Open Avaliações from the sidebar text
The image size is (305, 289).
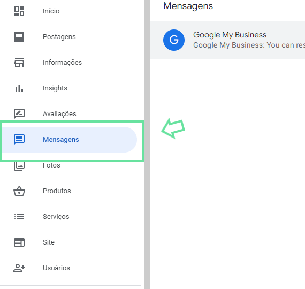pyautogui.click(x=59, y=114)
